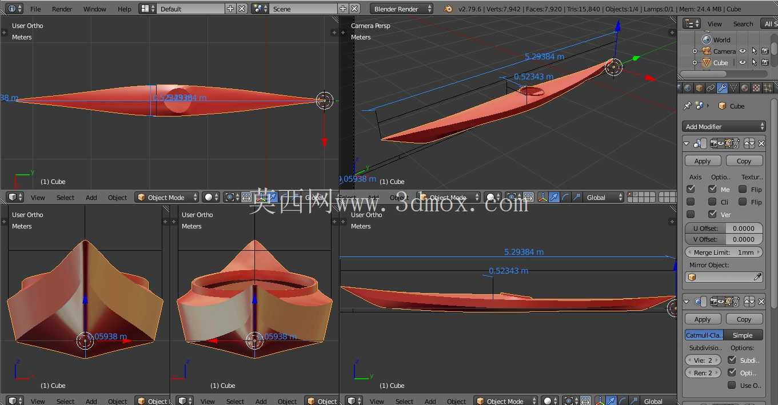Expand the Cube item in Outliner
This screenshot has width=778, height=405.
695,63
